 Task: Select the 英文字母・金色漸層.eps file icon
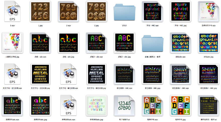pos(12,74)
